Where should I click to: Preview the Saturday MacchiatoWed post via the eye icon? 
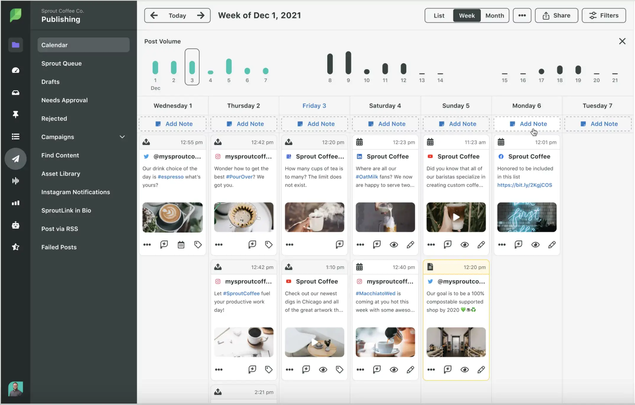(x=394, y=370)
